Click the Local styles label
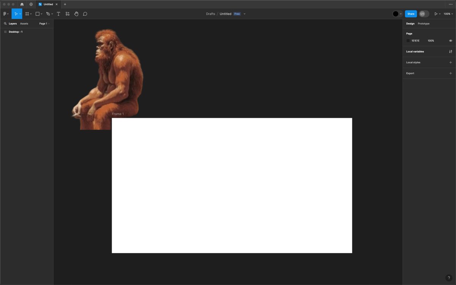The image size is (456, 285). click(413, 62)
